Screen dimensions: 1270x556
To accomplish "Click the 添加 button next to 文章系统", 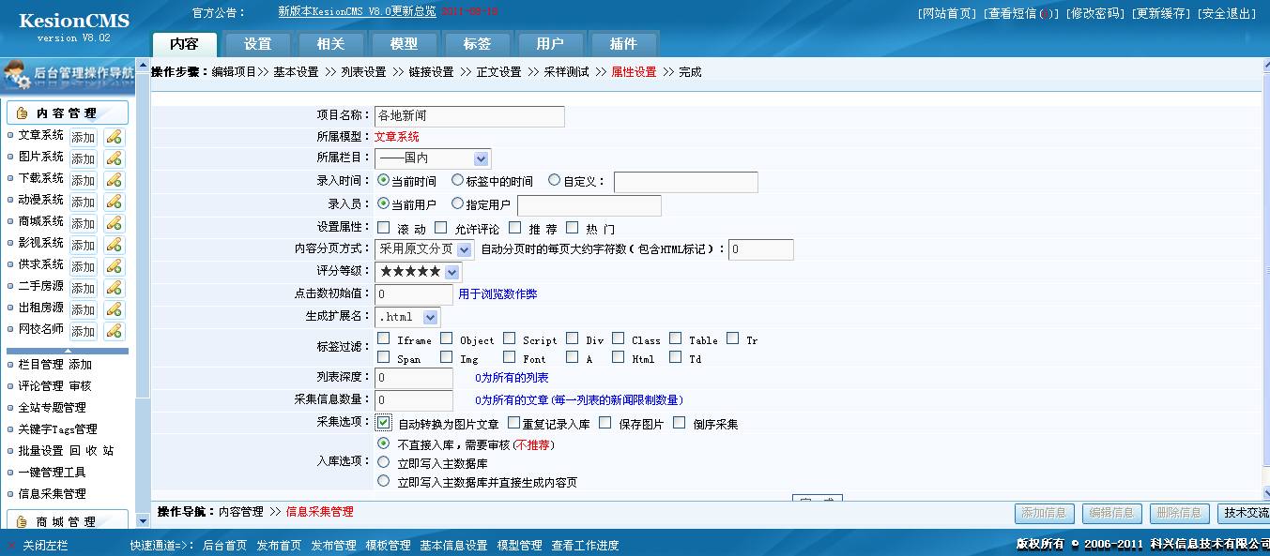I will (x=84, y=137).
